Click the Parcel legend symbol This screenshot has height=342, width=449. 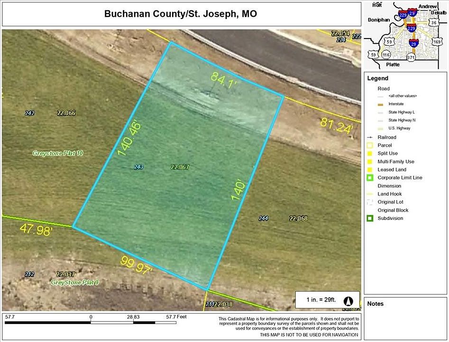[x=370, y=145]
